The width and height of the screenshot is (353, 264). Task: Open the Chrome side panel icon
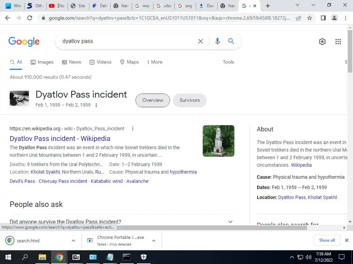(323, 18)
